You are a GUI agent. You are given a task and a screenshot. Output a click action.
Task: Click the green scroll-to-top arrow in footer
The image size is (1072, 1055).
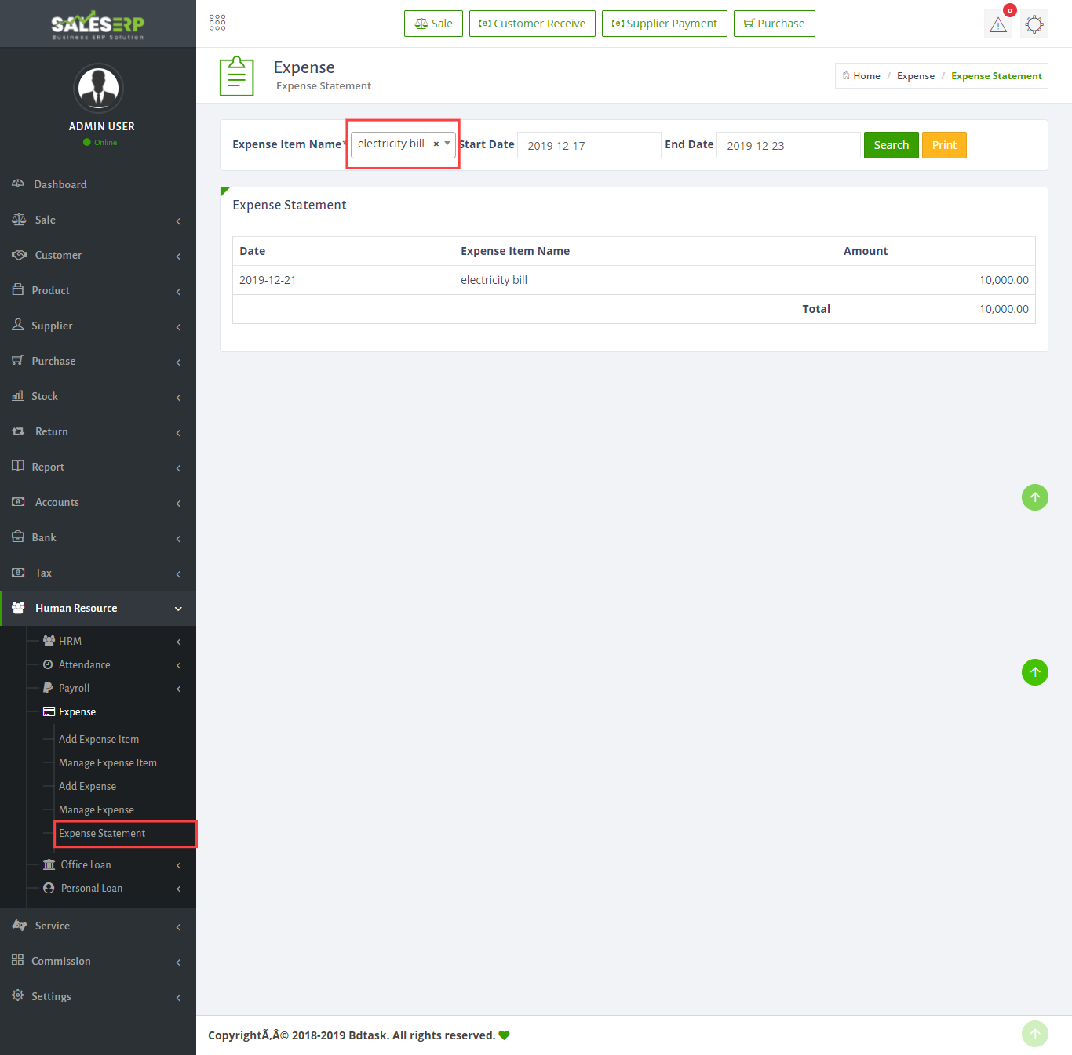tap(1034, 1034)
